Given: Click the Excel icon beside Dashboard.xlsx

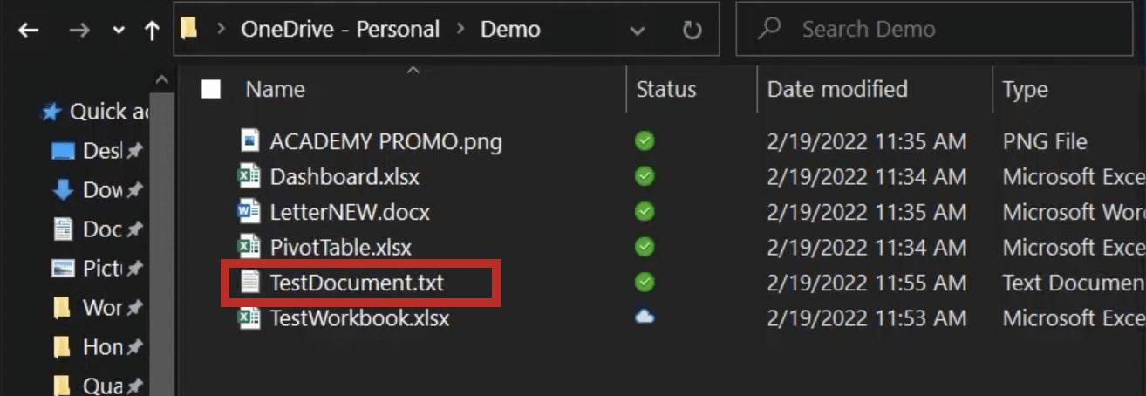Looking at the screenshot, I should [x=250, y=176].
